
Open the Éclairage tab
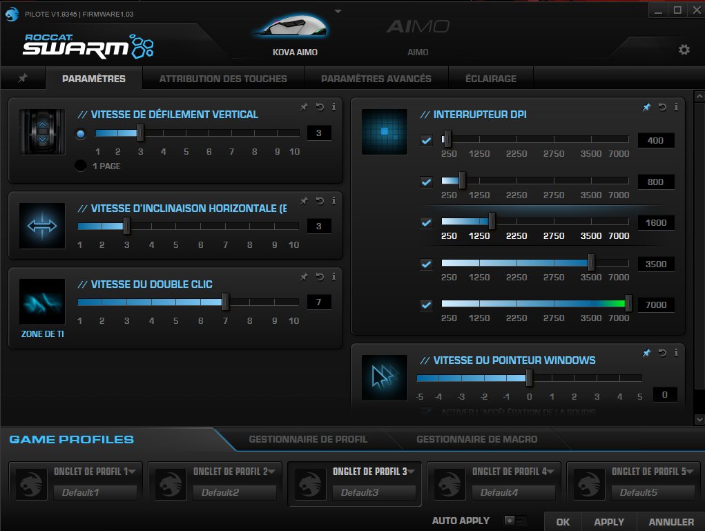pos(490,79)
